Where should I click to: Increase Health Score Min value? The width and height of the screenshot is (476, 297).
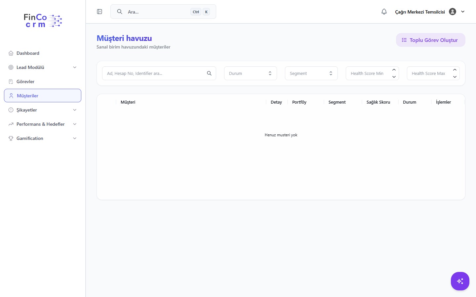[394, 70]
